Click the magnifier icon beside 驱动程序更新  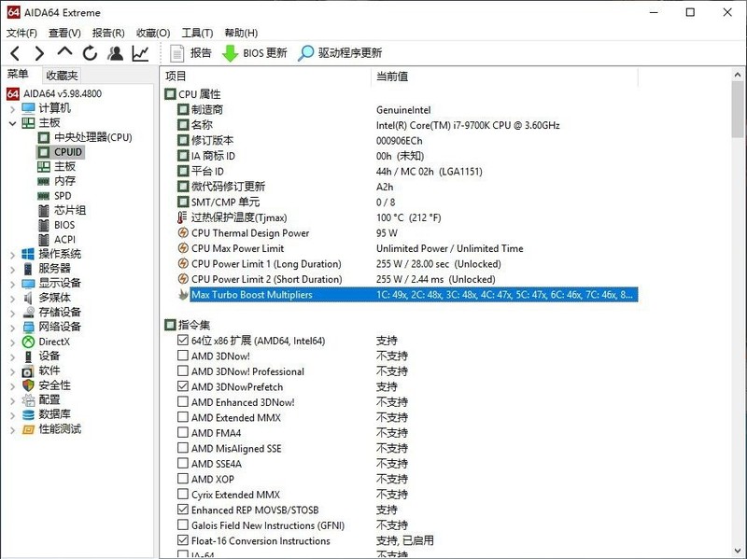pos(304,53)
